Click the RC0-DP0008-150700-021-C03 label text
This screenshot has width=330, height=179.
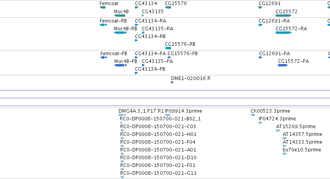158,127
